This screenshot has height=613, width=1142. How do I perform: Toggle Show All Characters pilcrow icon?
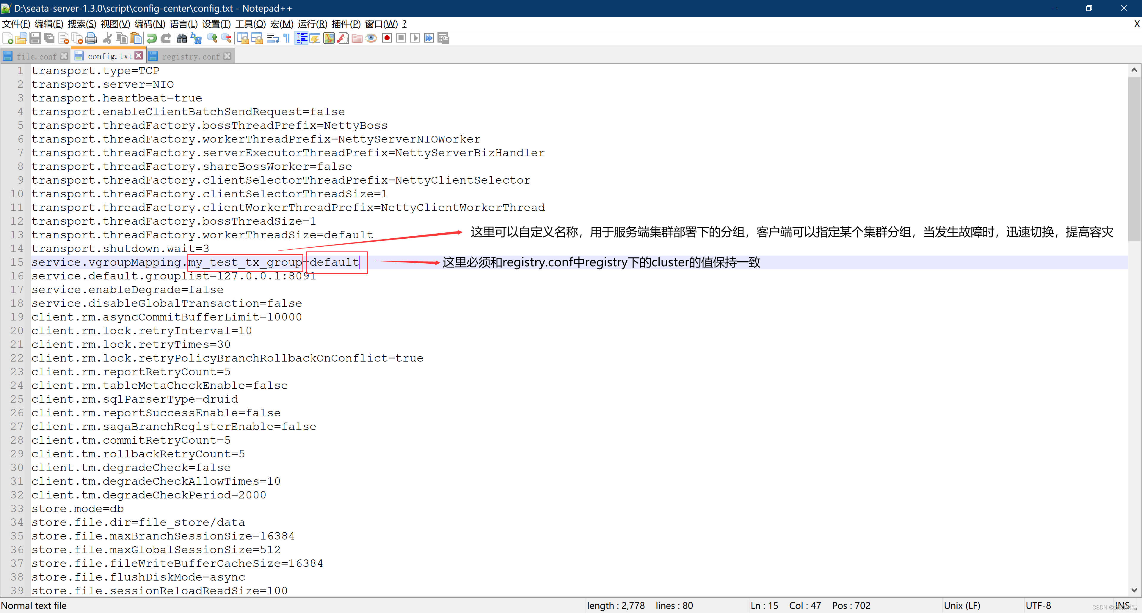click(287, 39)
